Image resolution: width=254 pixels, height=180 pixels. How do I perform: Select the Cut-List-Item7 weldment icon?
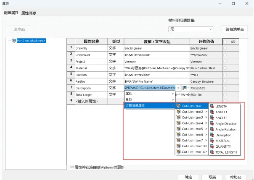click(178, 140)
